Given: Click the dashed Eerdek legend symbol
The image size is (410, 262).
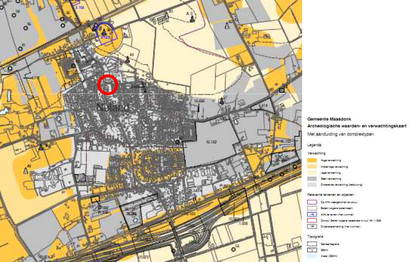Looking at the screenshot, I should click(312, 208).
